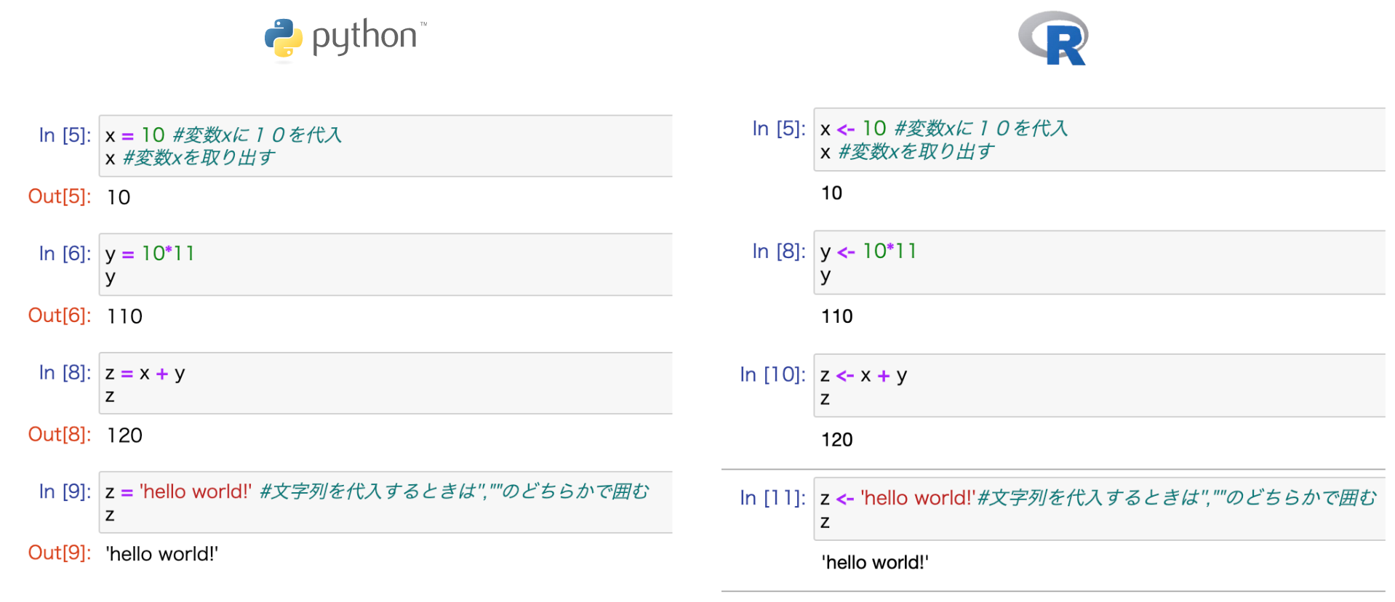
Task: Select R cell with x <- 10
Action: pyautogui.click(x=1099, y=140)
